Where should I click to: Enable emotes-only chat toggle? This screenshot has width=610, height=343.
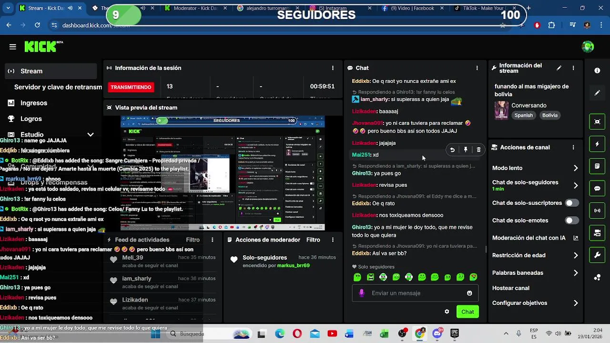(571, 221)
